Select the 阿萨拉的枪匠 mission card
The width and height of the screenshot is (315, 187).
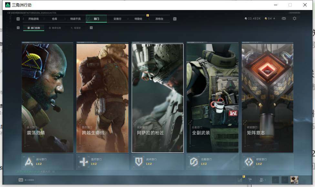157,98
